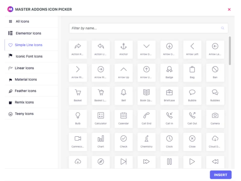Choose the compass icon
Viewport: 241px width, 181px height.
pyautogui.click(x=101, y=162)
